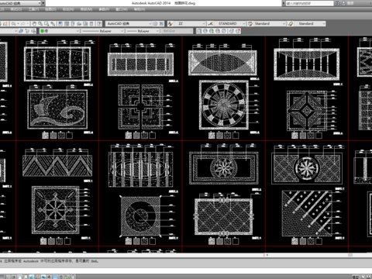Open the Text Style manager icon
The height and width of the screenshot is (279, 372).
coord(170,23)
